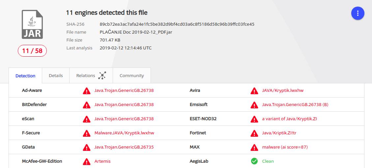The height and width of the screenshot is (168, 372).
Task: Click the Artemis detection label
Action: point(102,161)
